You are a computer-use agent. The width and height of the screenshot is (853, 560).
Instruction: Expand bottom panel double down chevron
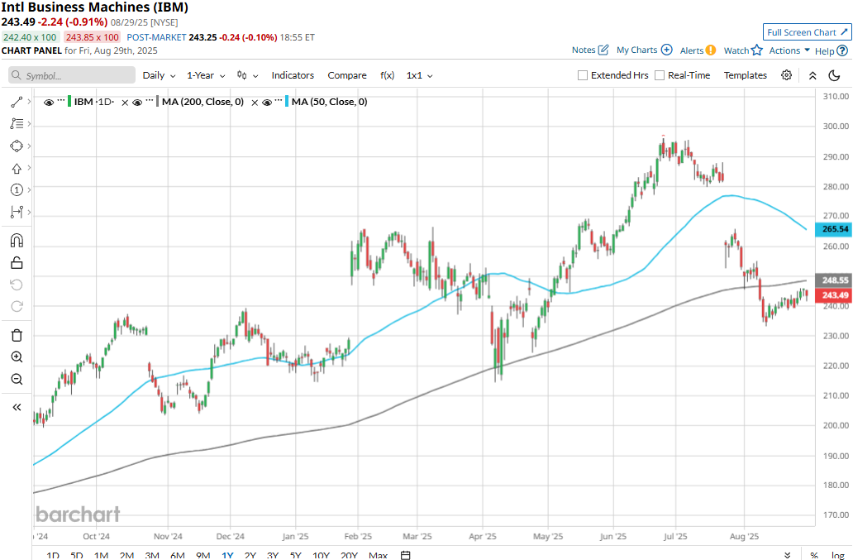click(787, 555)
